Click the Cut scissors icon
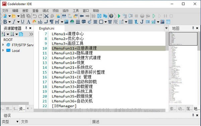This screenshot has height=126, width=201. (x=46, y=16)
